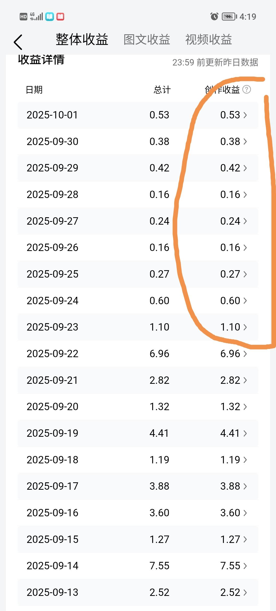Tap the battery status icon
Image resolution: width=276 pixels, height=611 pixels.
(x=229, y=17)
